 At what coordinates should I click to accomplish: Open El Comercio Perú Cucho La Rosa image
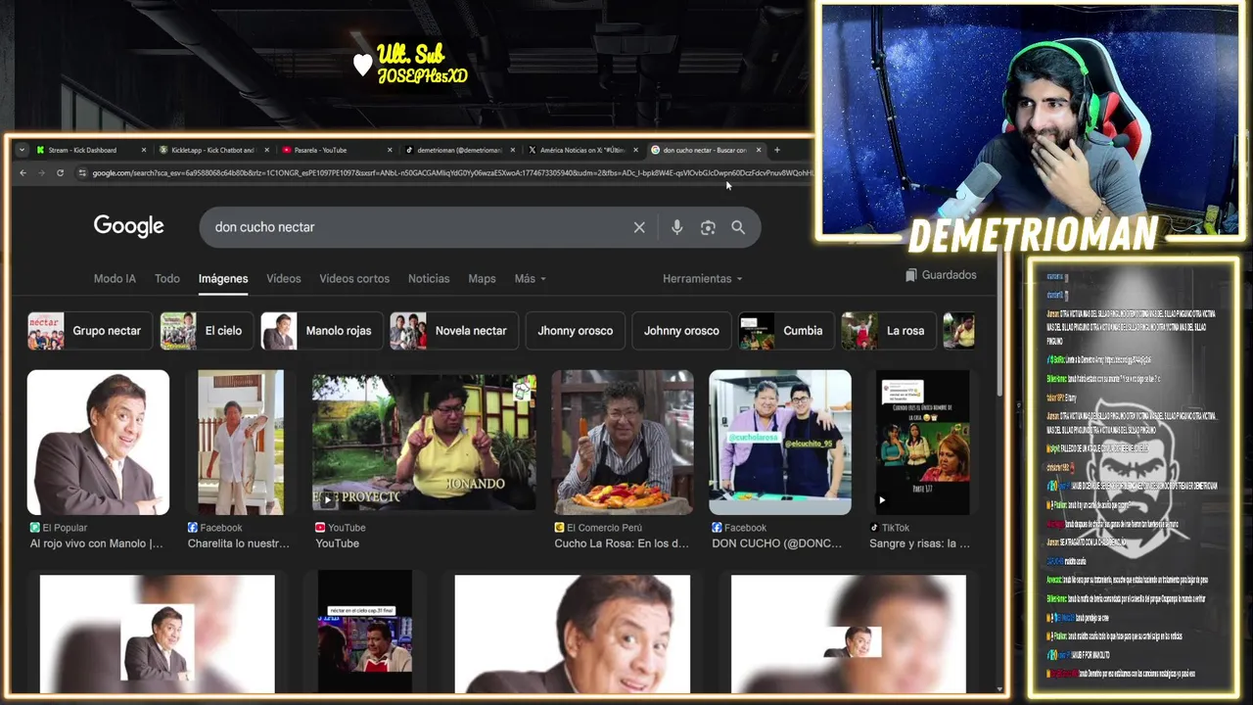623,443
